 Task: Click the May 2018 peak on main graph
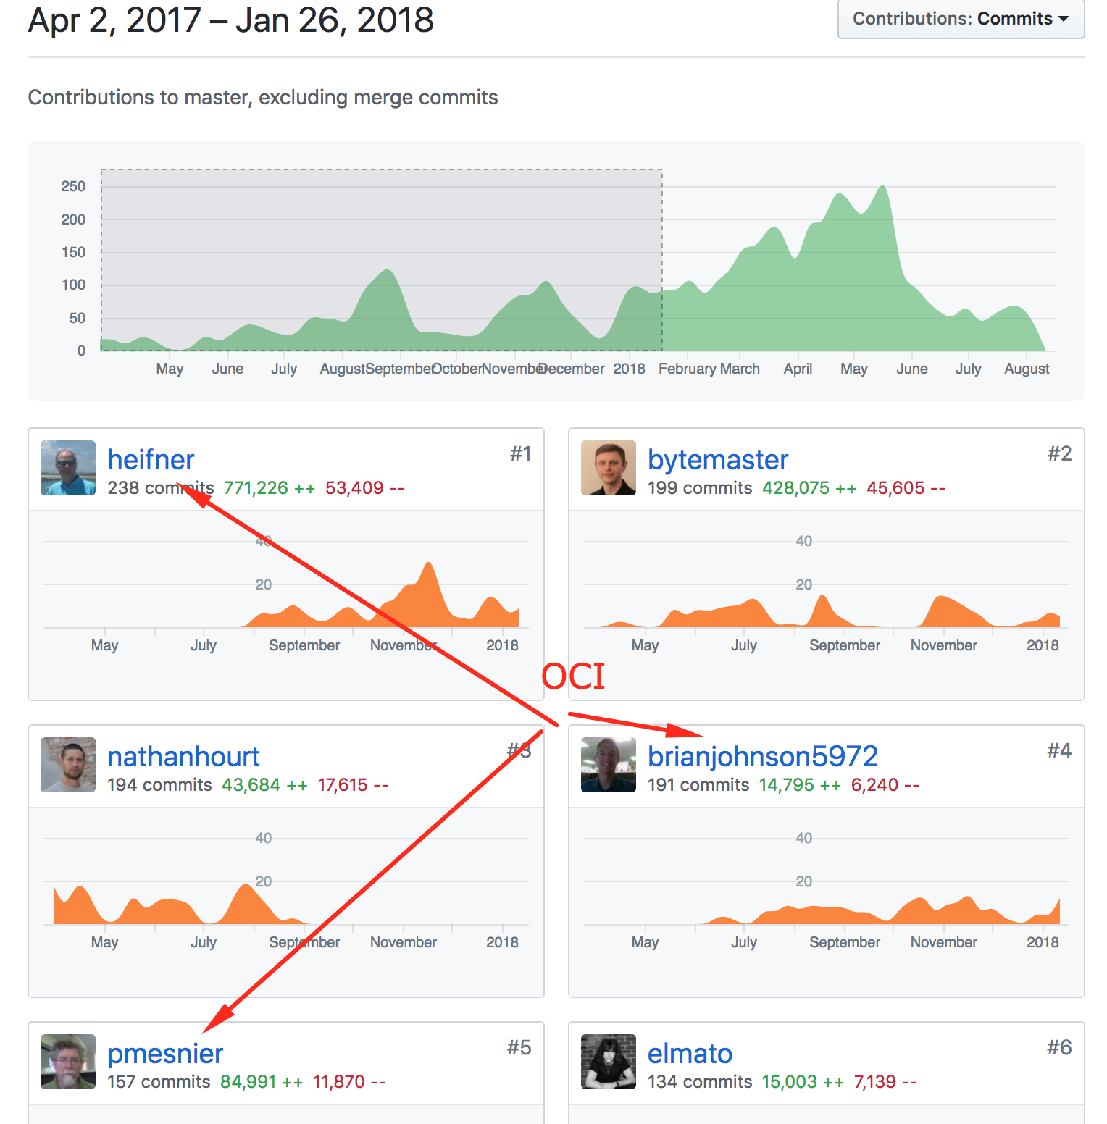(882, 190)
